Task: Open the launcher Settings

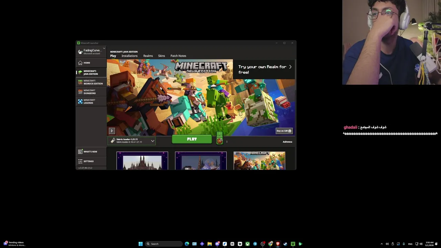Action: coord(91,161)
